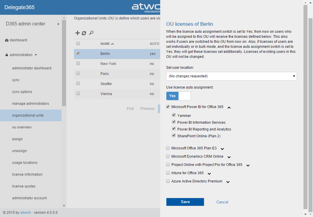Click the Delegate365 header title
The height and width of the screenshot is (217, 313).
[20, 7]
